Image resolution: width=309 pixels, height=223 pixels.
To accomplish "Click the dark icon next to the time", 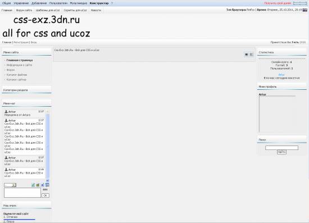I will click(x=305, y=10).
